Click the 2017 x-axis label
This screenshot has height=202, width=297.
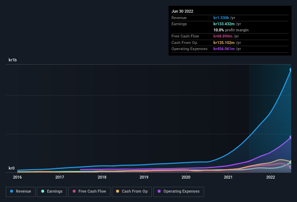pyautogui.click(x=60, y=177)
